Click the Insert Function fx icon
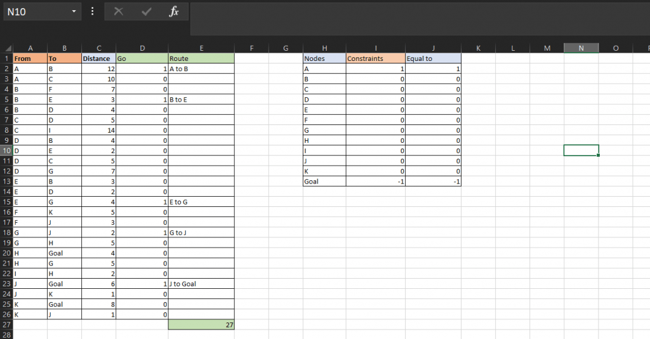The height and width of the screenshot is (339, 650). pos(174,11)
